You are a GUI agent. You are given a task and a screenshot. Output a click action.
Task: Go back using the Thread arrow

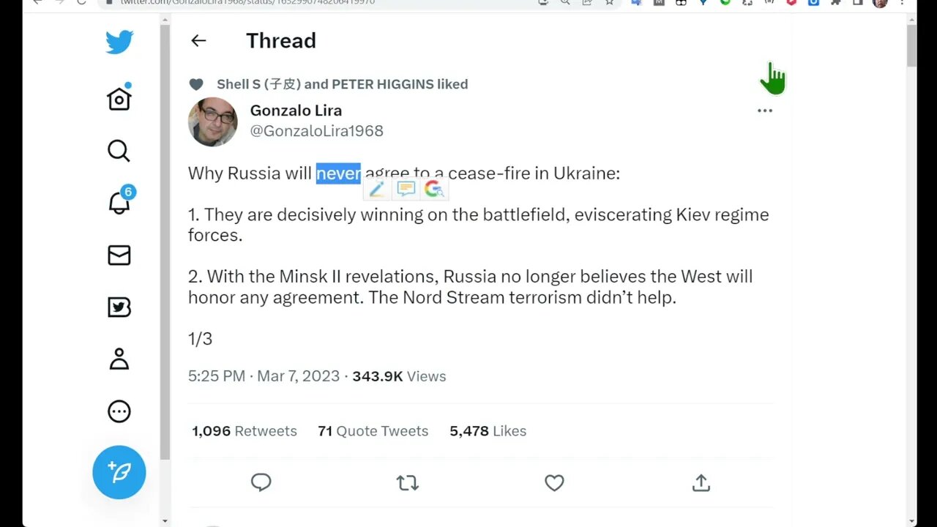pos(198,41)
